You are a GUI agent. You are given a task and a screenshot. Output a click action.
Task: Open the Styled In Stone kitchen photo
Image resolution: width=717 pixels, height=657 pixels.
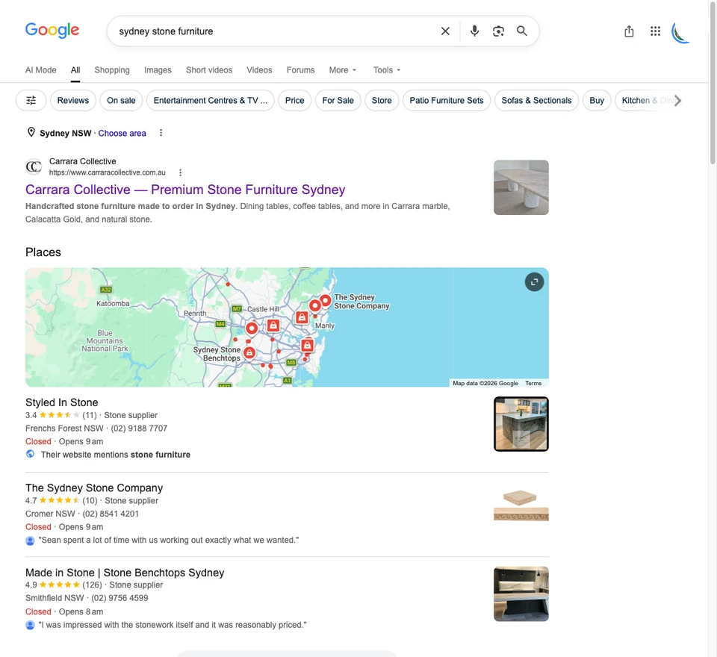tap(521, 424)
